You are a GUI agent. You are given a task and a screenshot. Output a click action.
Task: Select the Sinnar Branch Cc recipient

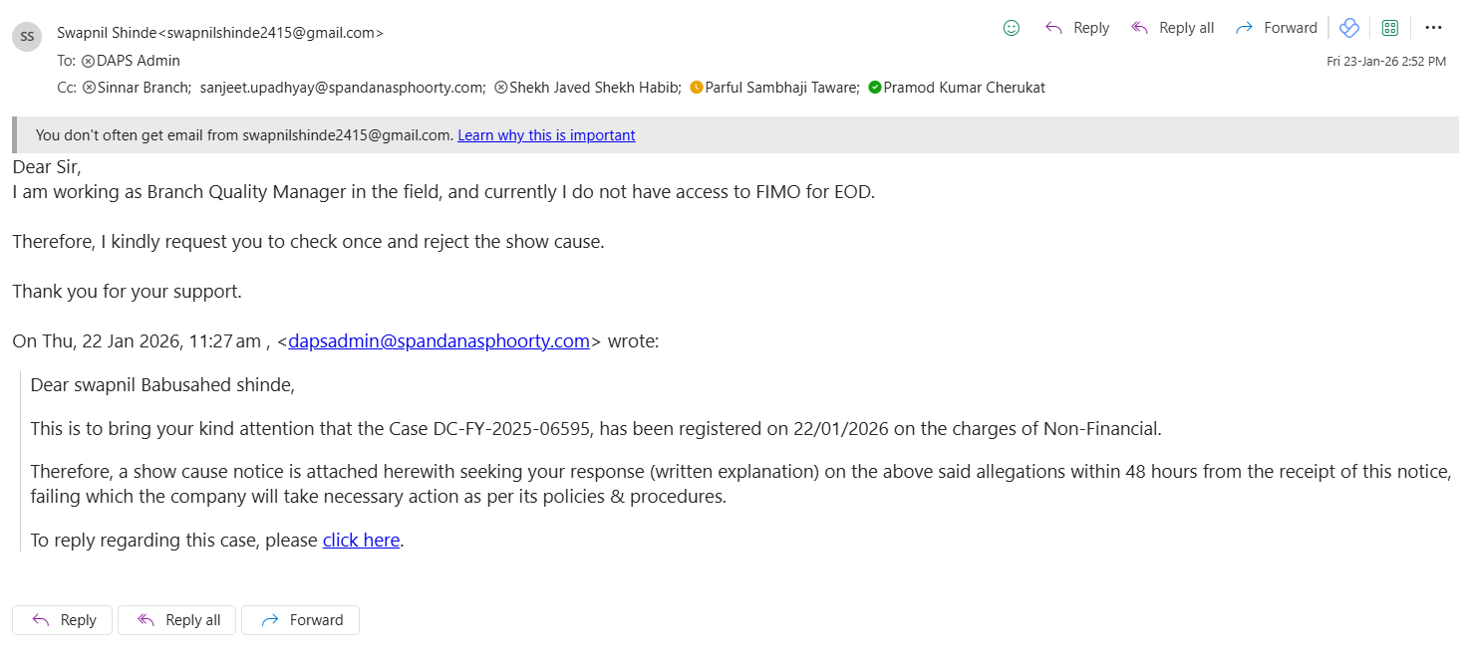[144, 88]
